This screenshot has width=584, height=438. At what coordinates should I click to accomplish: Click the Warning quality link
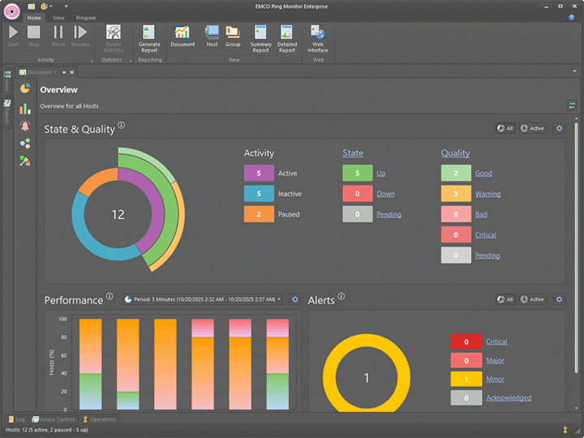(x=487, y=194)
